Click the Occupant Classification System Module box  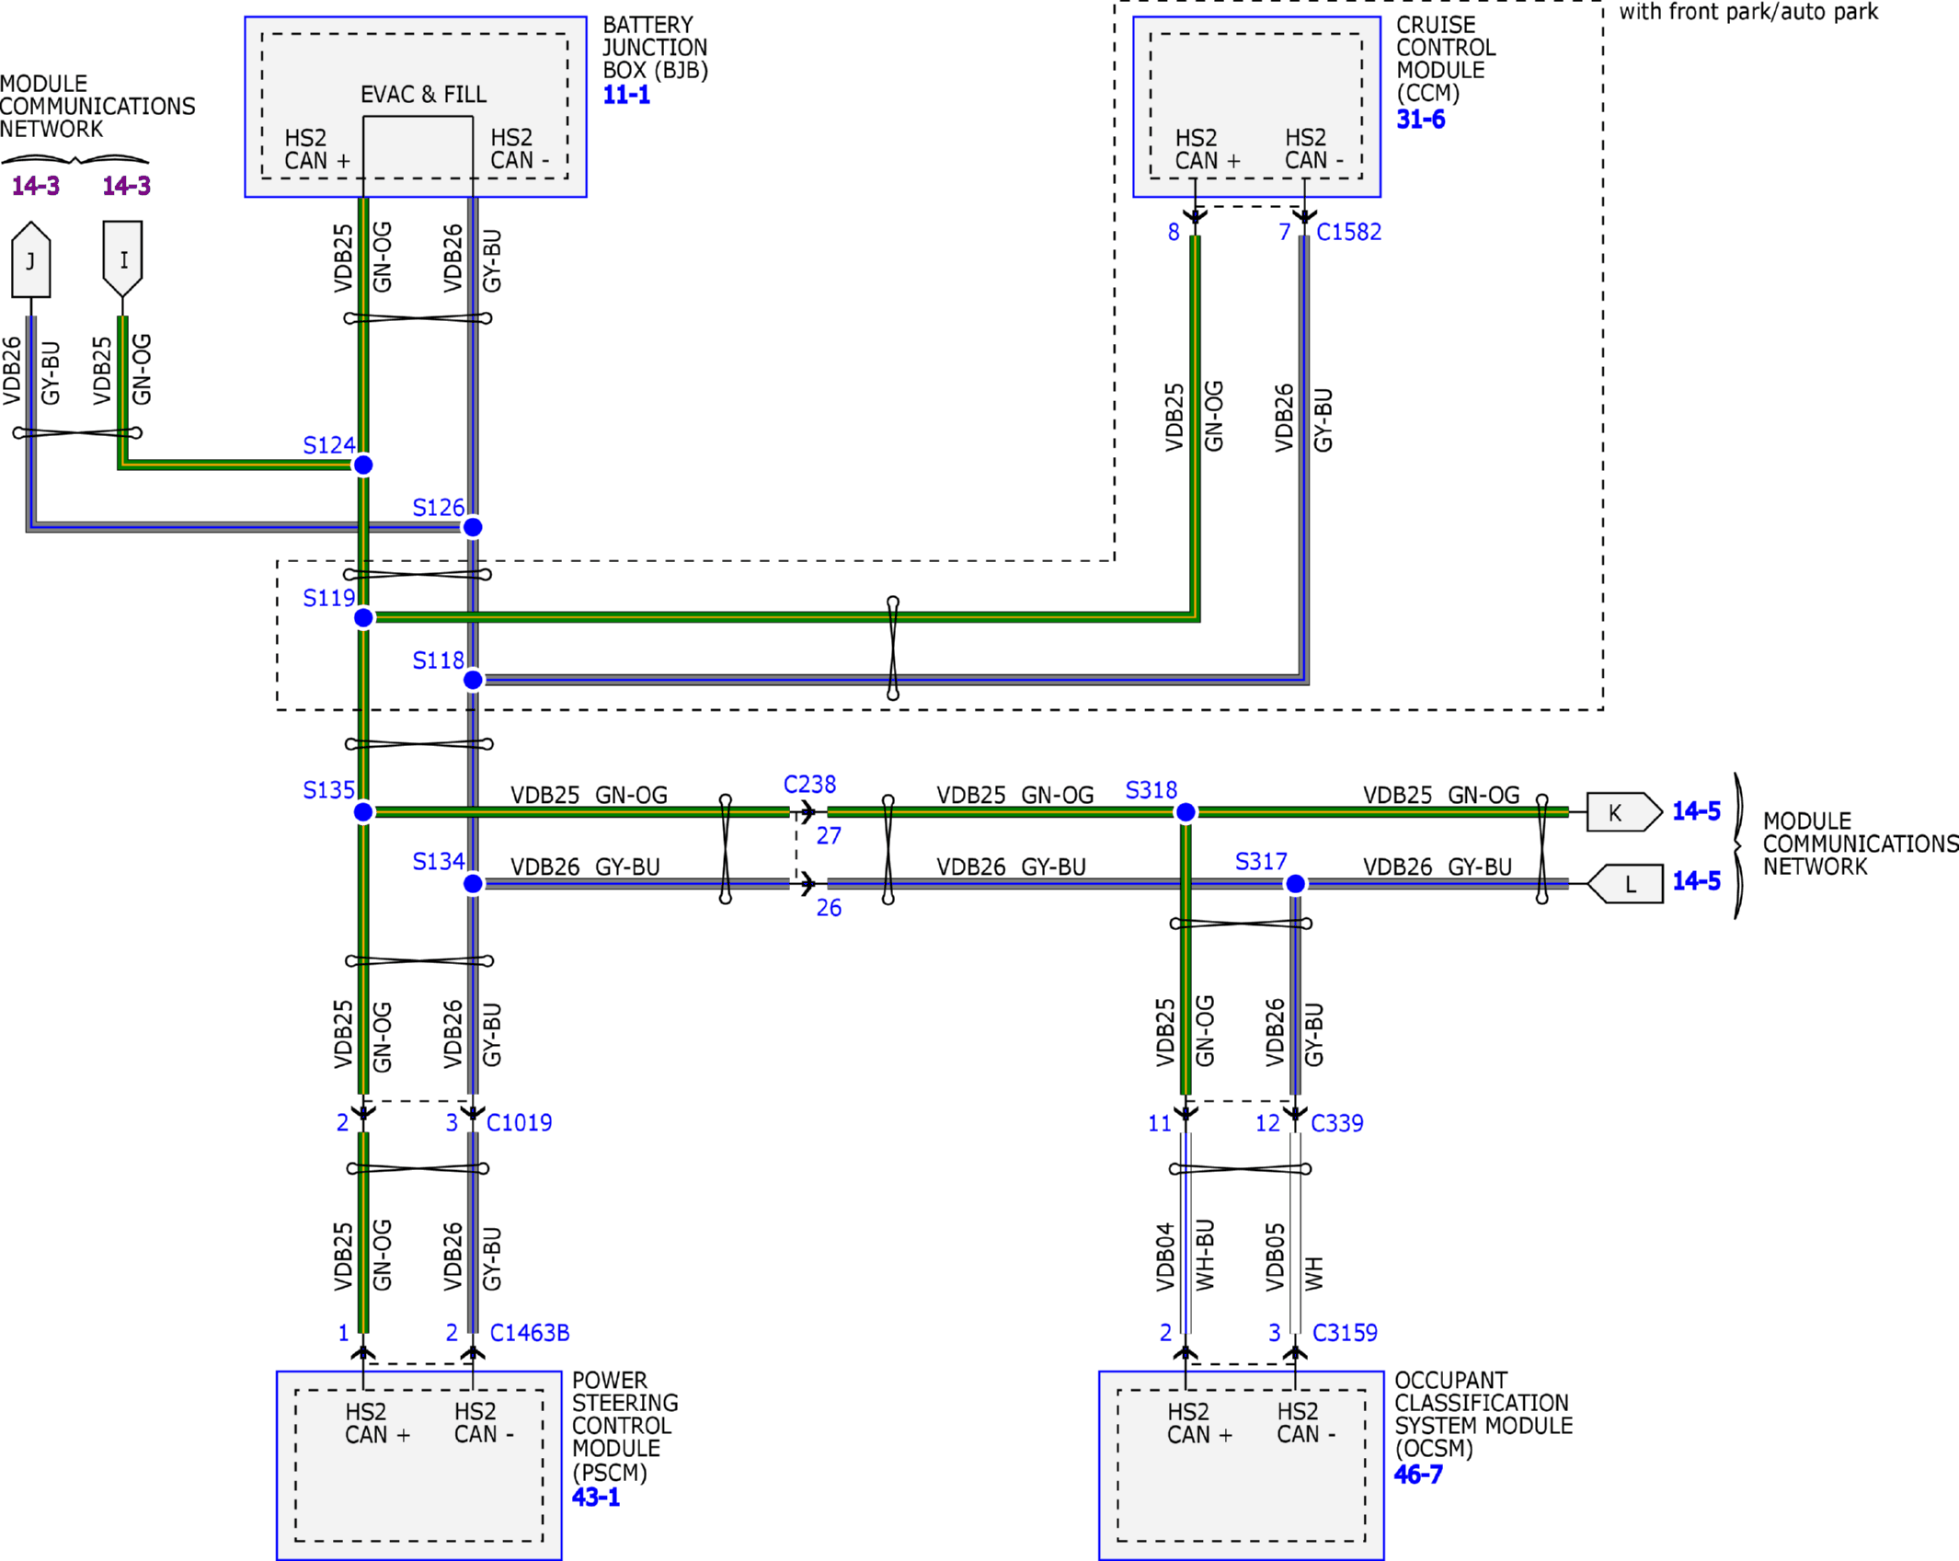click(x=1242, y=1465)
